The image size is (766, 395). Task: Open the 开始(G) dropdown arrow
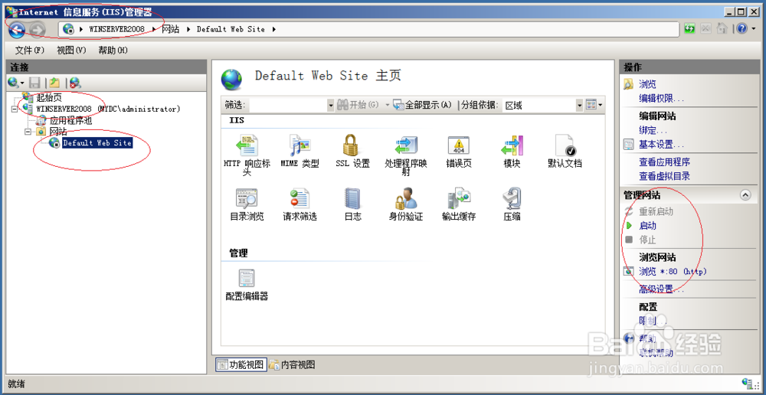tap(388, 105)
